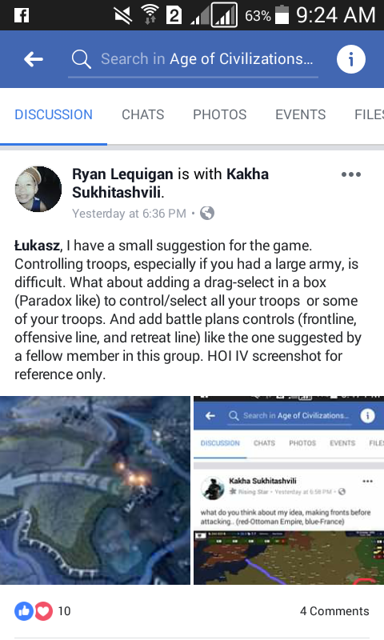Screen dimensions: 384x640
Task: Switch to the EVENTS tab
Action: click(300, 114)
